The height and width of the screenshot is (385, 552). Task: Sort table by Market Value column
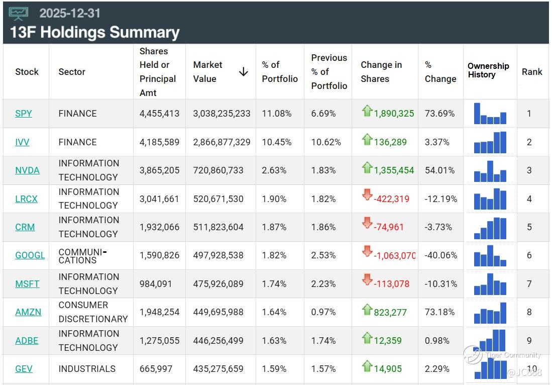pyautogui.click(x=208, y=72)
